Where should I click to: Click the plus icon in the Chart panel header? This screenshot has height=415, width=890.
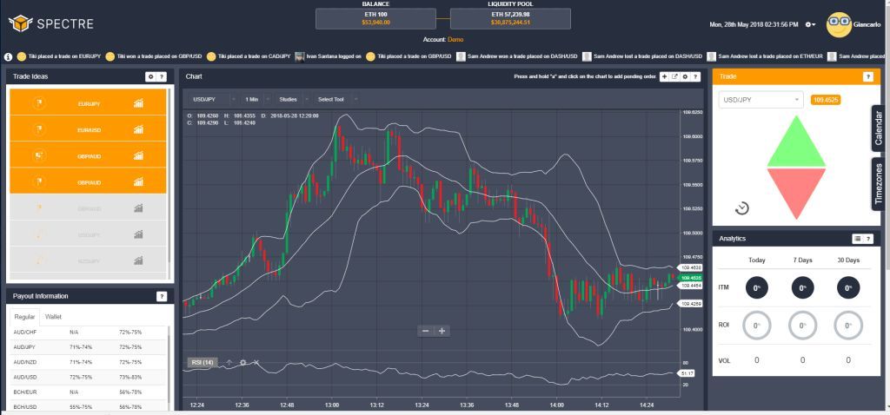(665, 76)
